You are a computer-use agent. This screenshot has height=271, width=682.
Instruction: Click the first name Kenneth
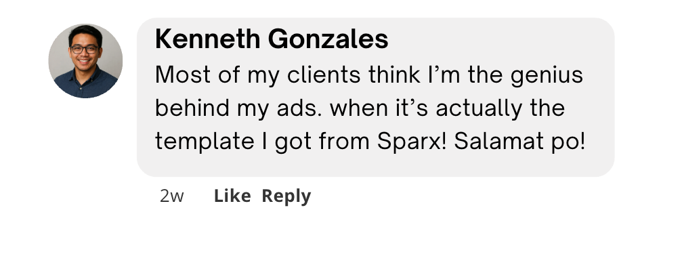pyautogui.click(x=207, y=39)
